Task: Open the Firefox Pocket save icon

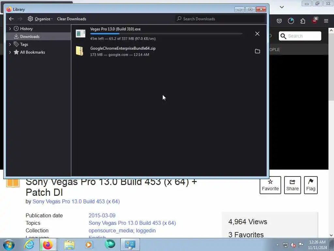Action: (279, 21)
